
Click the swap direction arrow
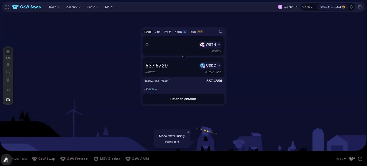click(183, 56)
